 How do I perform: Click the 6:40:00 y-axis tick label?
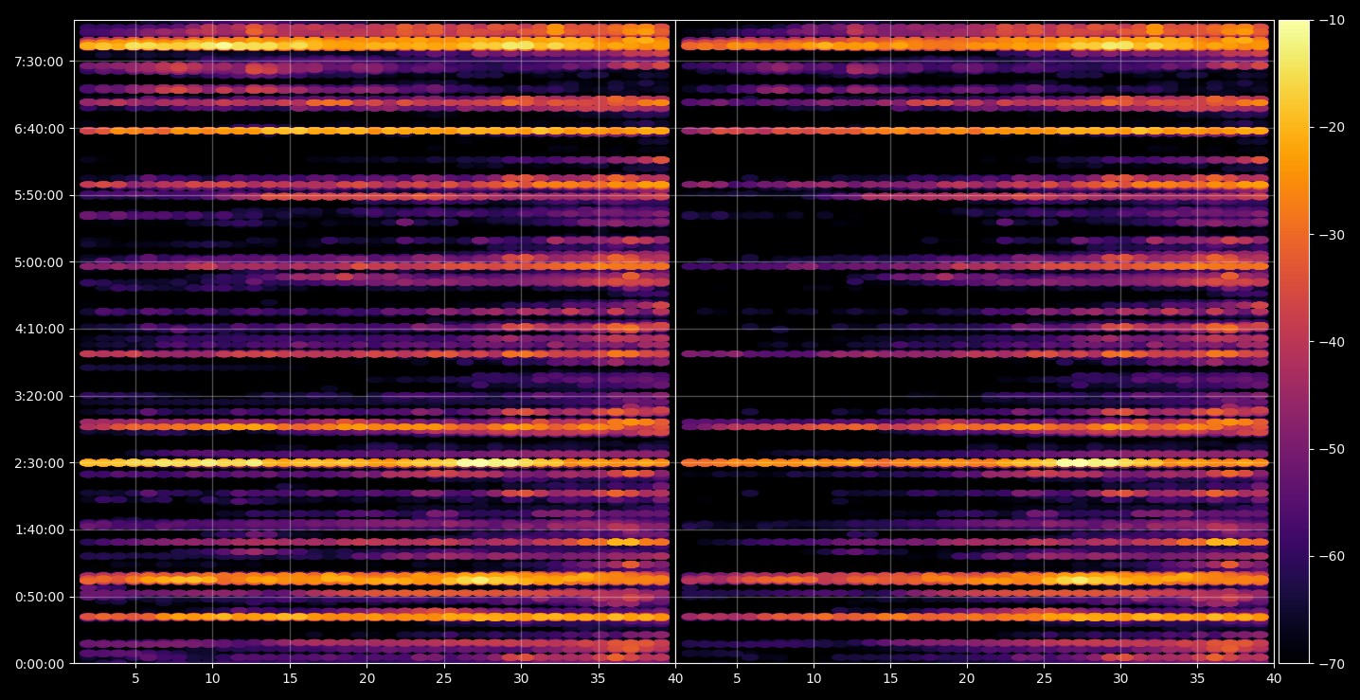(x=39, y=129)
